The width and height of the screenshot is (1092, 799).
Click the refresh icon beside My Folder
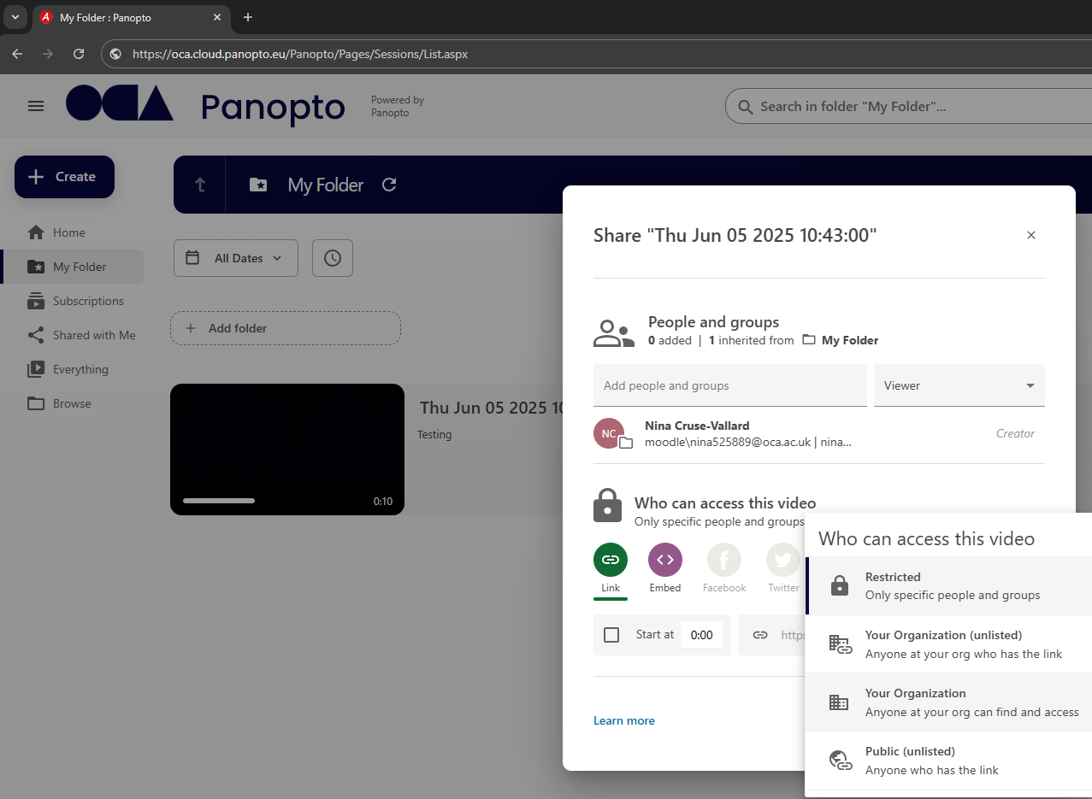[389, 185]
